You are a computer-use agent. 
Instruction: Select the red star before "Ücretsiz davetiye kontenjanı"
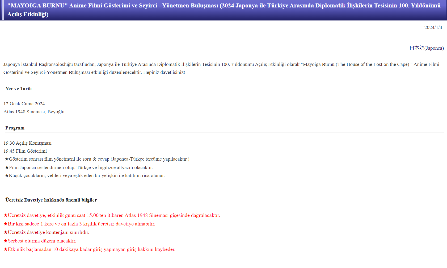coord(6,232)
